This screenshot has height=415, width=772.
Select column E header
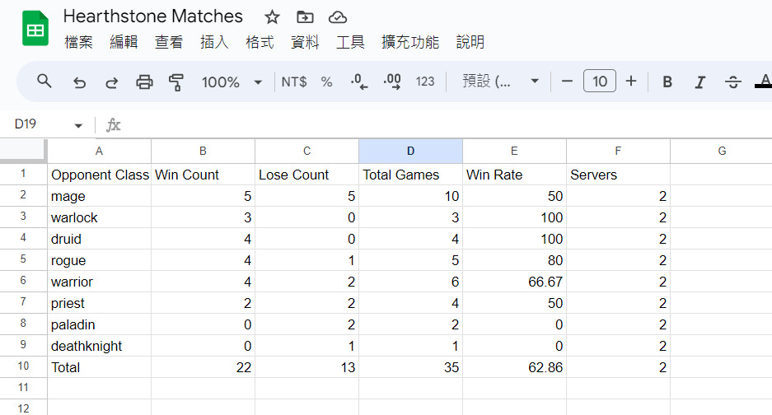coord(514,152)
